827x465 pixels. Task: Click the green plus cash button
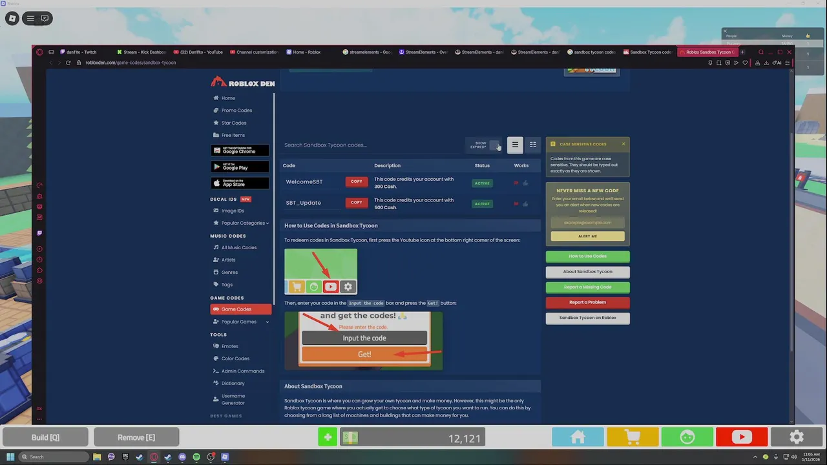328,438
